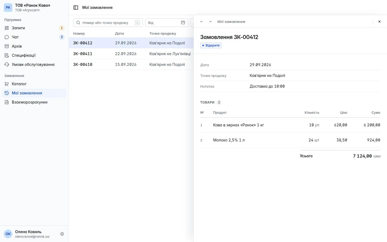Click the Чат unread count badge

tap(62, 37)
